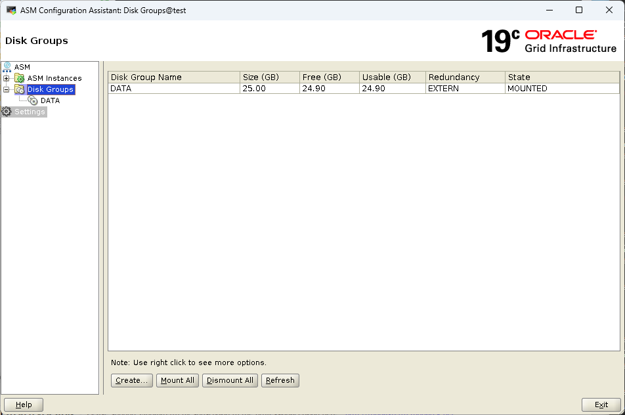The height and width of the screenshot is (415, 625).
Task: Click the Redundancy column header
Action: [465, 77]
